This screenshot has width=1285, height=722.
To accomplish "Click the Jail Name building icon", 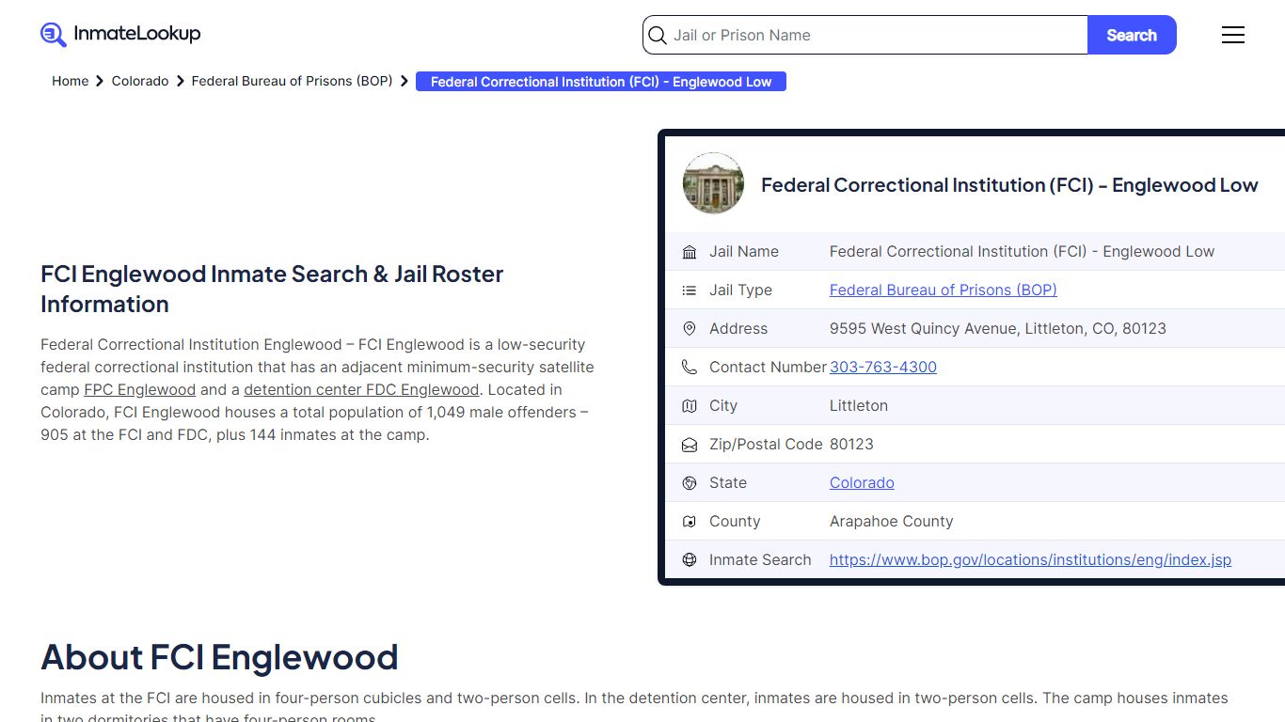I will click(690, 252).
